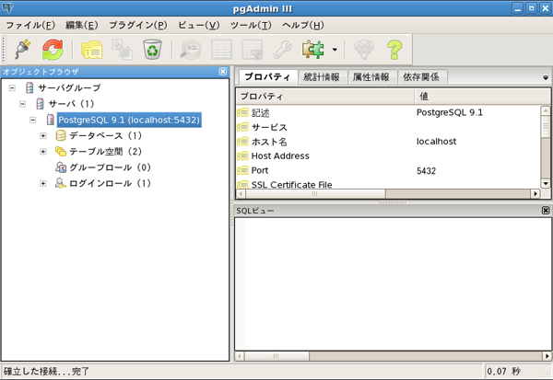Click the login roles user icon in the tree
The height and width of the screenshot is (380, 553).
(x=60, y=183)
